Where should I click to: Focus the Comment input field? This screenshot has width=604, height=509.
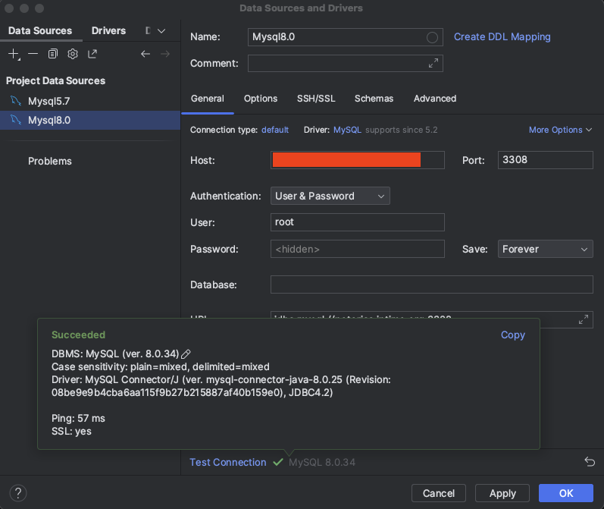click(x=345, y=63)
